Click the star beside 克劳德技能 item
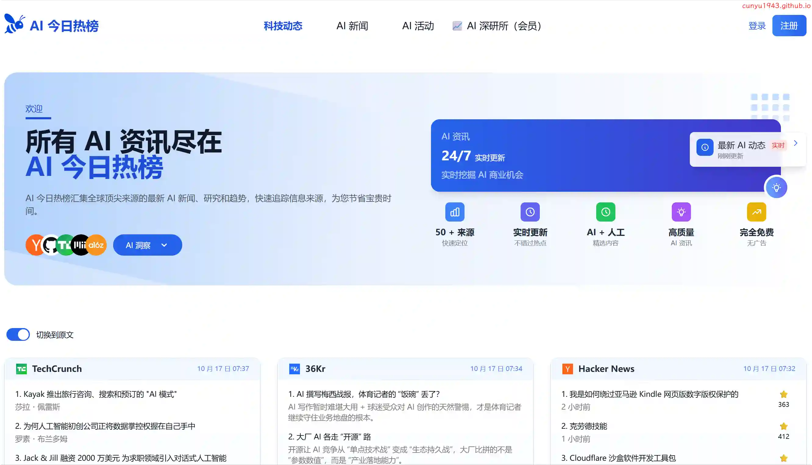 pos(783,426)
